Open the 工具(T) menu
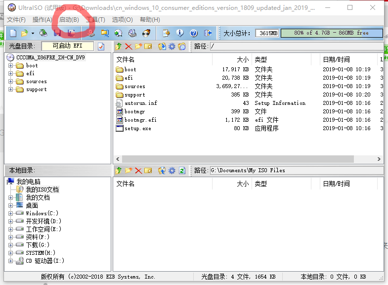388x285 pixels. [x=95, y=20]
